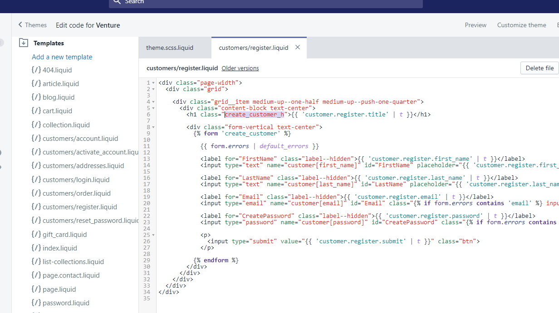The width and height of the screenshot is (559, 313).
Task: Open customers/login.liquid in the sidebar
Action: click(x=76, y=180)
